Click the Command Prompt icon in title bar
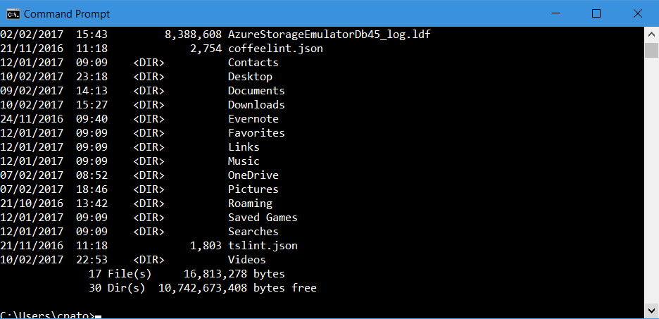Viewport: 659px width, 319px height. (x=13, y=13)
